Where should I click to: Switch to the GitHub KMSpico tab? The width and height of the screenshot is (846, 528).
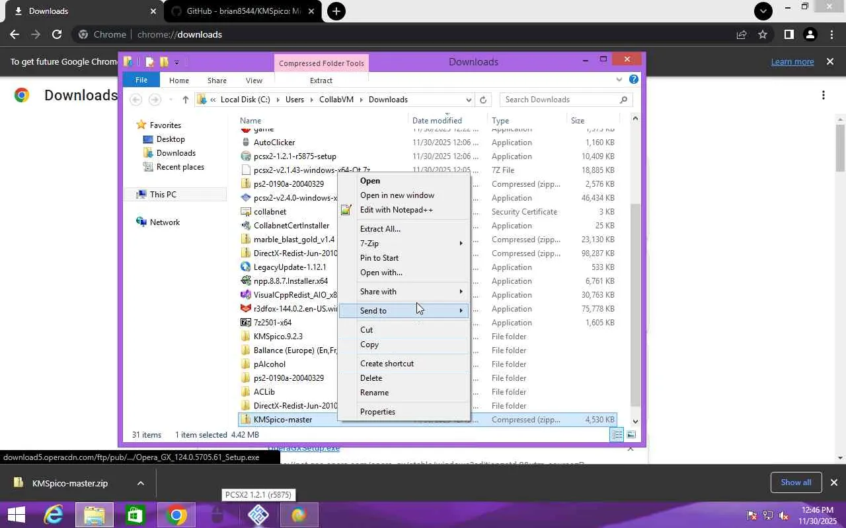pyautogui.click(x=243, y=11)
